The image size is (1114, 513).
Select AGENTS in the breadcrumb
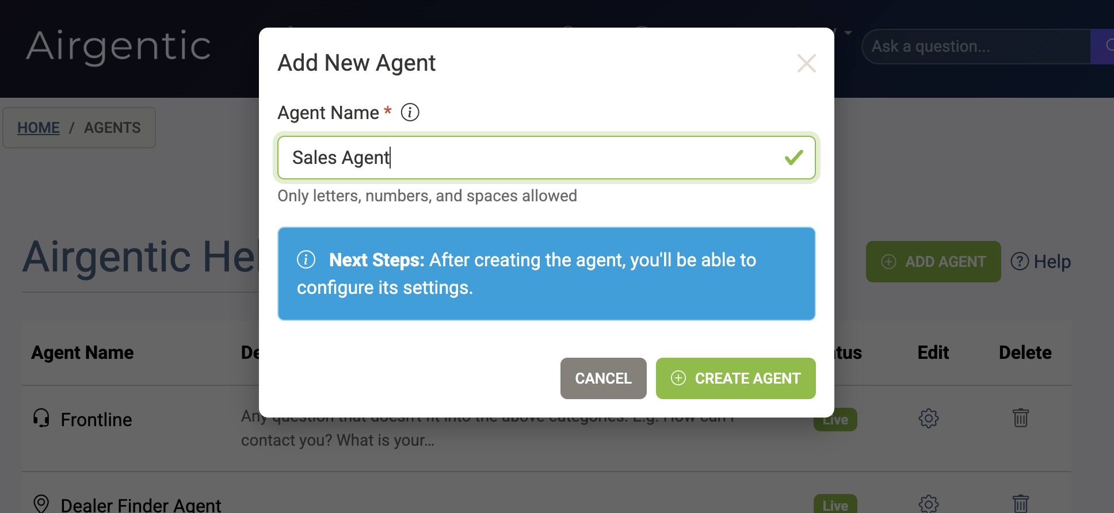tap(112, 128)
